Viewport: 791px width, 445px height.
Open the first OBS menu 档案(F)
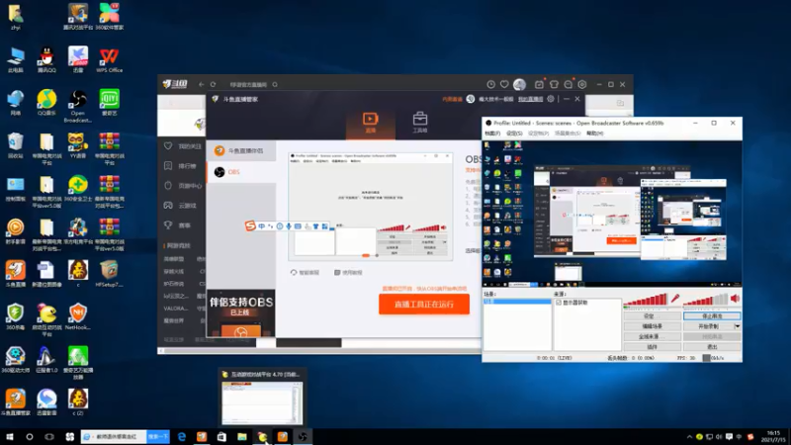coord(492,133)
